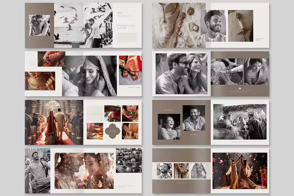Click the small lotus emblem under the ritual photos

click(x=240, y=89)
